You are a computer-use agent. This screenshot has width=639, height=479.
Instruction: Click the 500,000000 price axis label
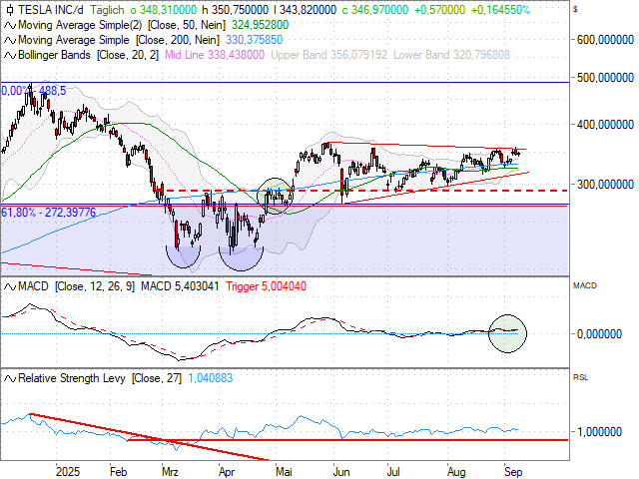click(605, 78)
